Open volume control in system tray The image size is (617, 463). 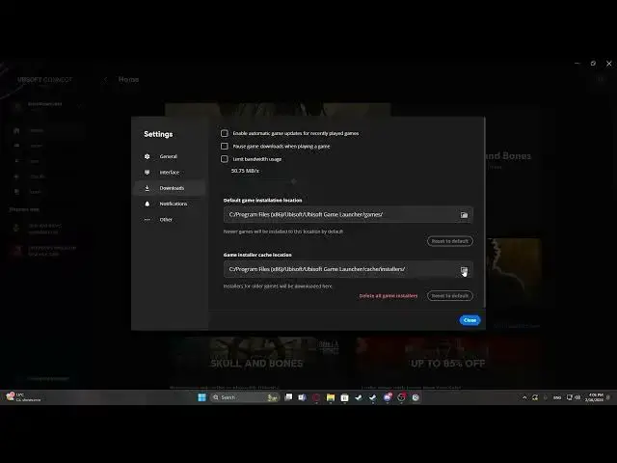coord(577,397)
